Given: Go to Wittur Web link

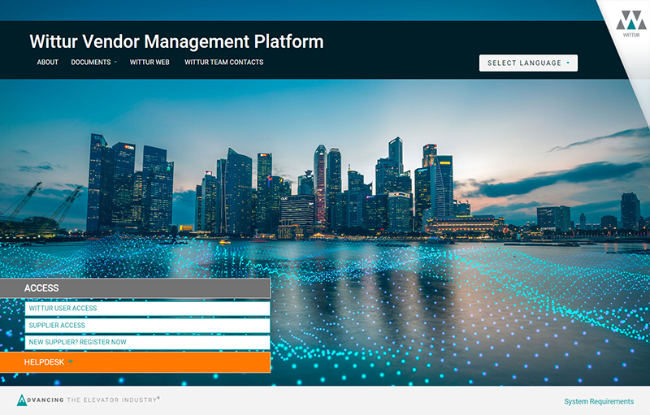Looking at the screenshot, I should pyautogui.click(x=149, y=62).
